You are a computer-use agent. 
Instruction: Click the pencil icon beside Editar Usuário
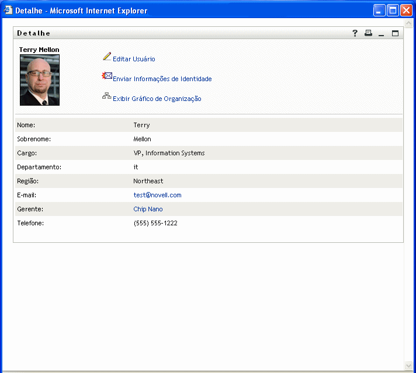[x=107, y=56]
